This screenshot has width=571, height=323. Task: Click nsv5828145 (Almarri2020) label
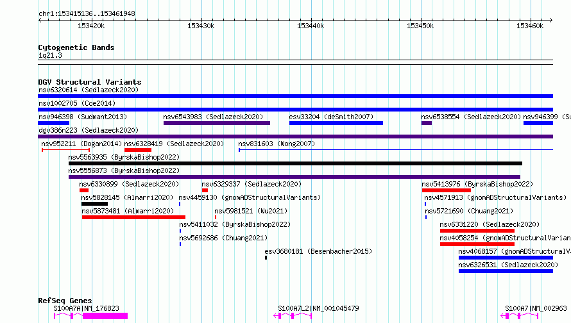(127, 197)
